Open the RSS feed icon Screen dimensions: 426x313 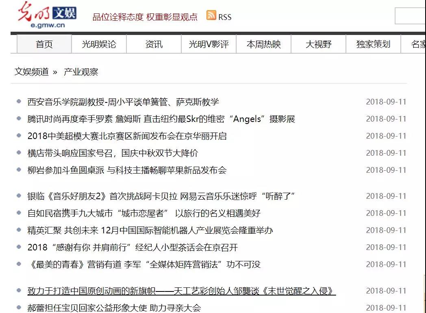(211, 15)
